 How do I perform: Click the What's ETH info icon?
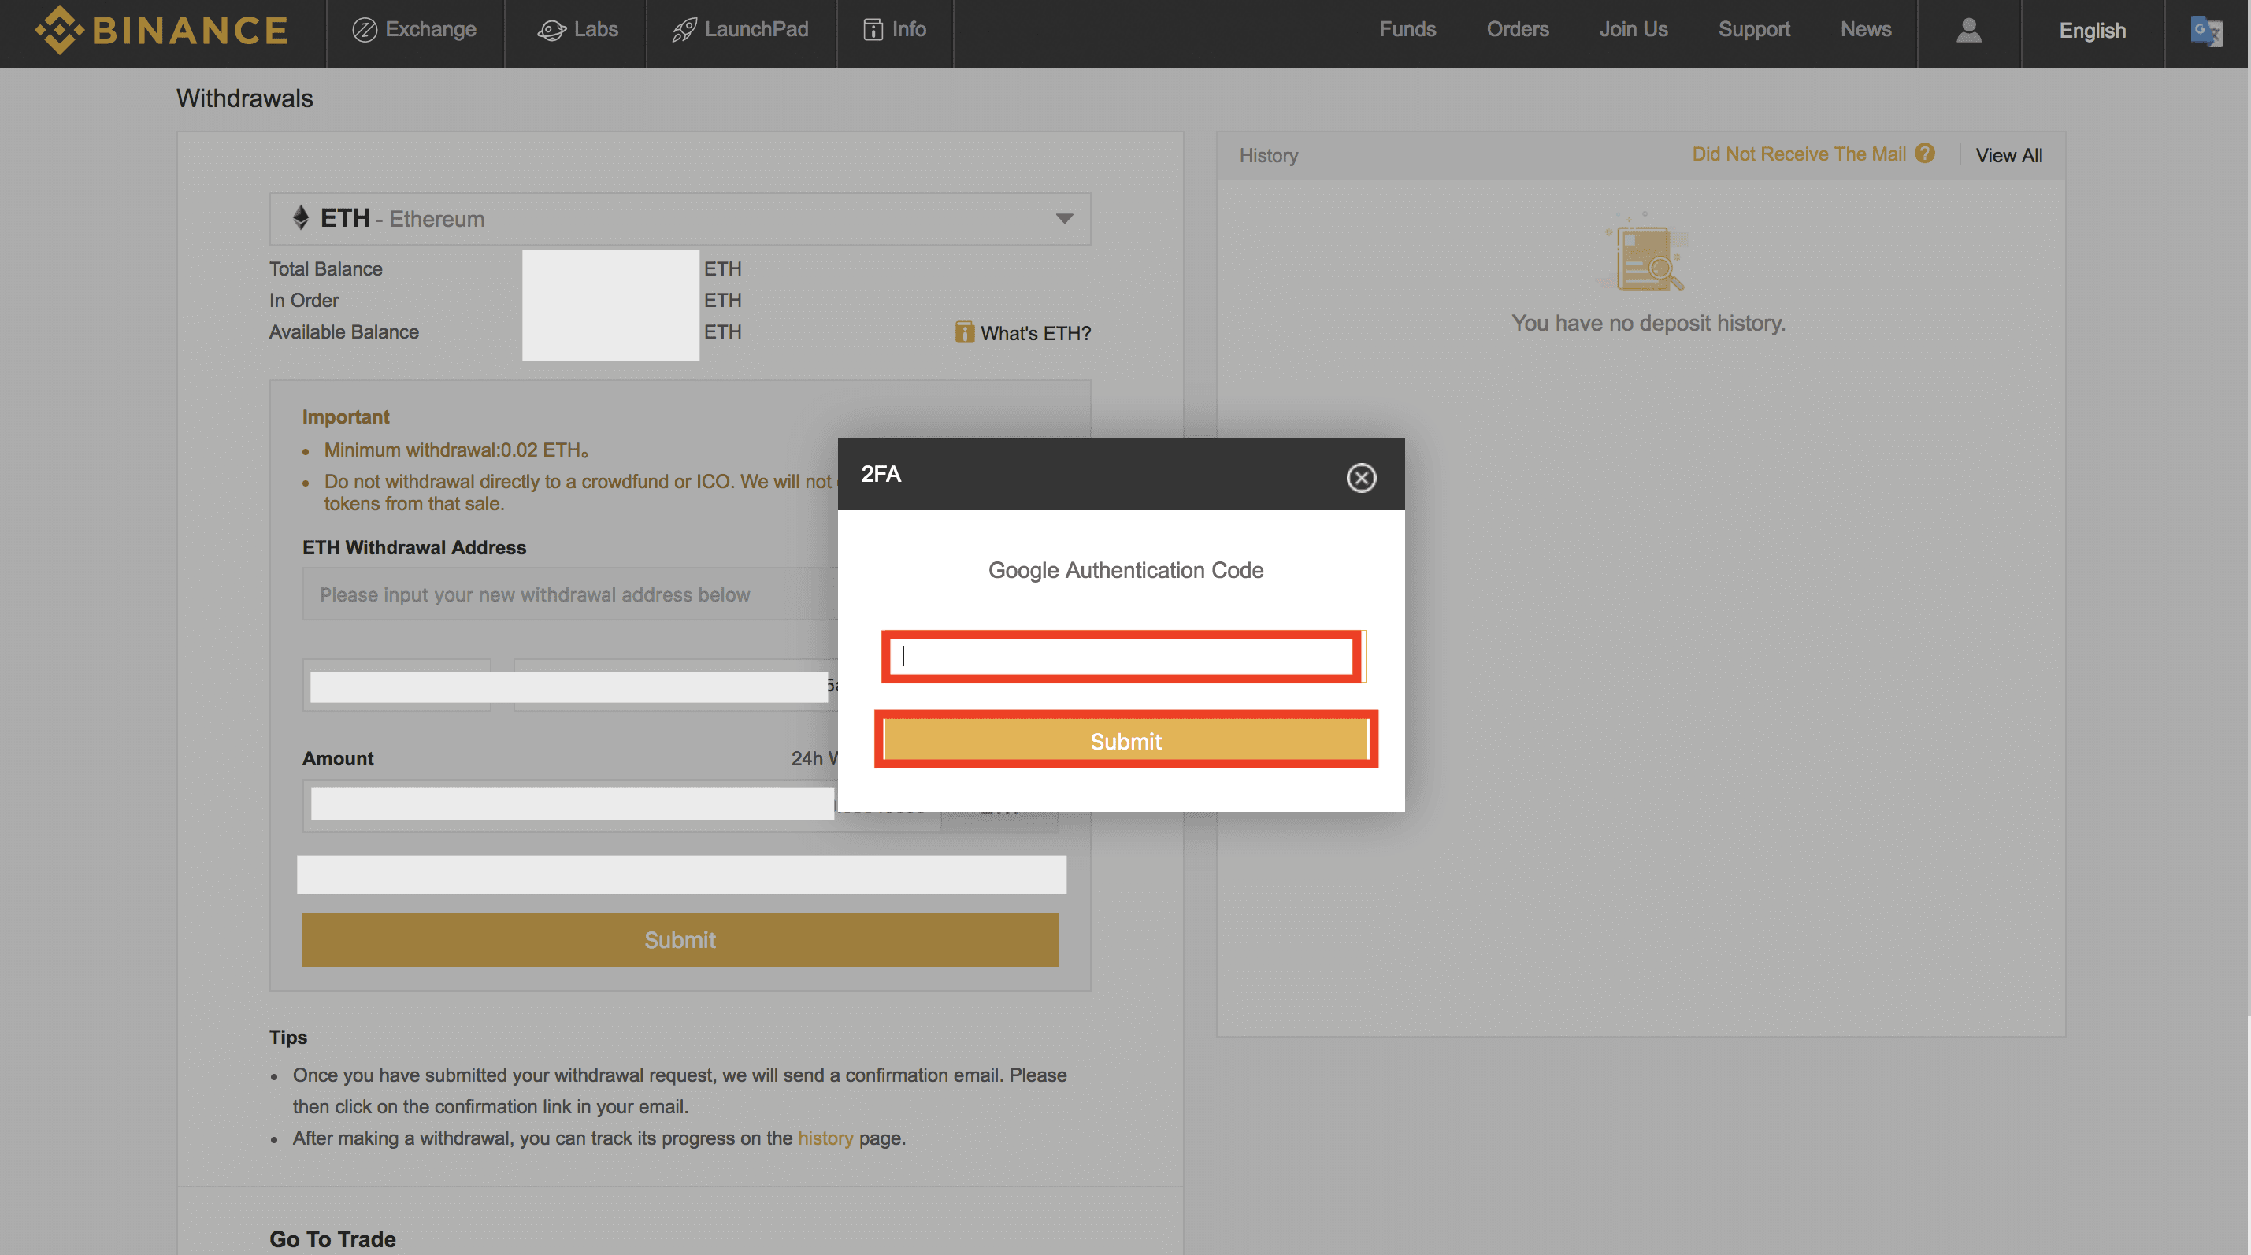[964, 333]
